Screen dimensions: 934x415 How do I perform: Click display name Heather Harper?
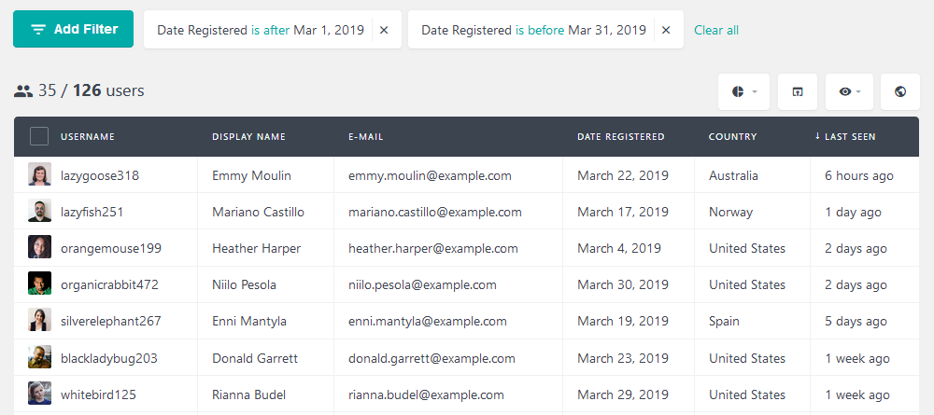[256, 248]
